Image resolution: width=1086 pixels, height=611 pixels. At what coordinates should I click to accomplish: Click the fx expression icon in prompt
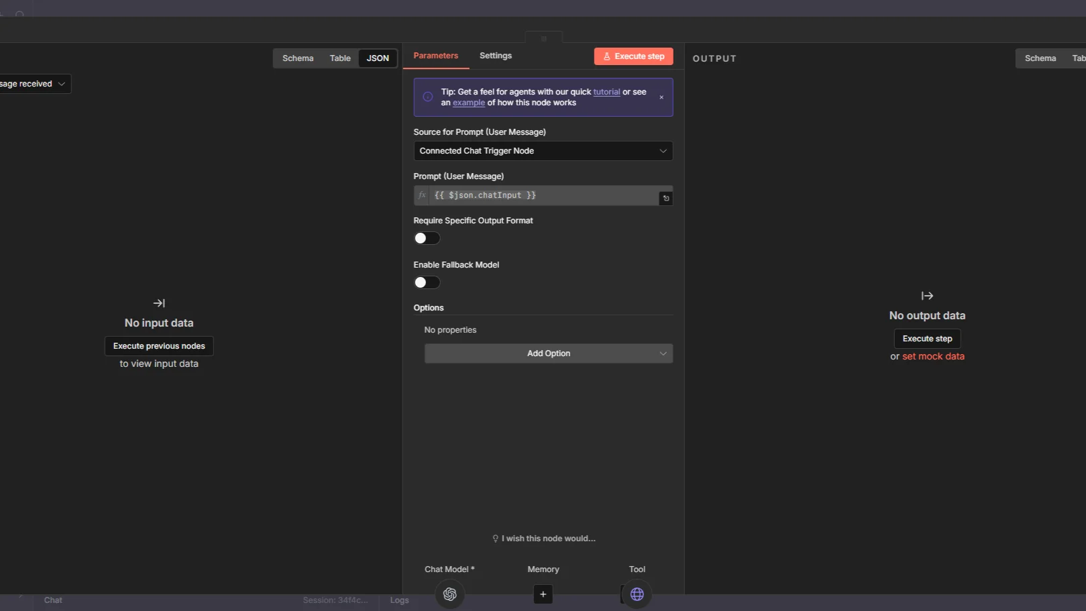[422, 195]
